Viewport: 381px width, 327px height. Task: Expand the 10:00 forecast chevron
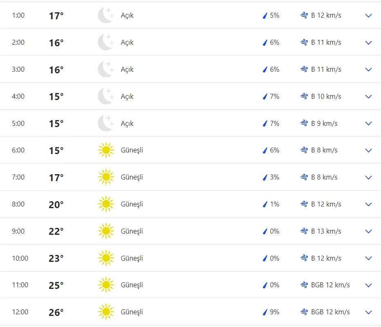pos(368,259)
